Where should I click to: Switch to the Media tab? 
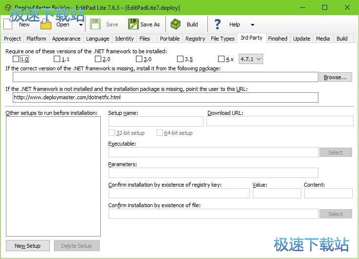coord(323,39)
